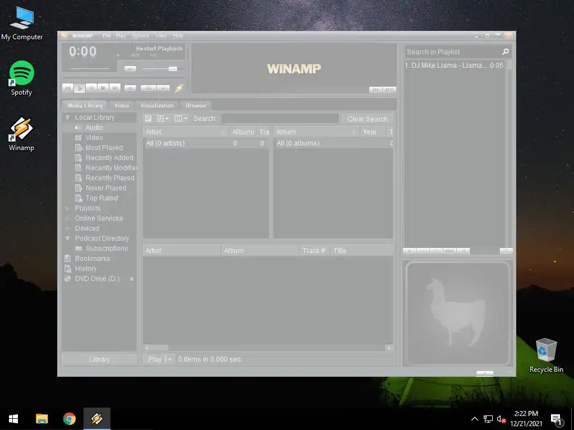Toggle the first toolbar view icon
This screenshot has height=430, width=574.
point(148,119)
